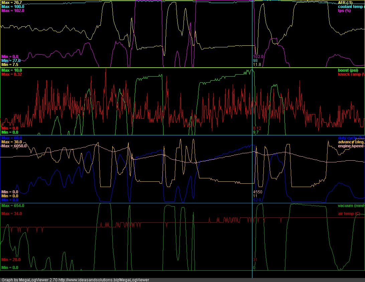
Task: Select the 'AFR (:1)' legend label
Action: (x=345, y=3)
